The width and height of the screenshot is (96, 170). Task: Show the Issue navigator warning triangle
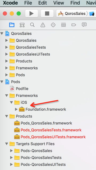coord(43,25)
